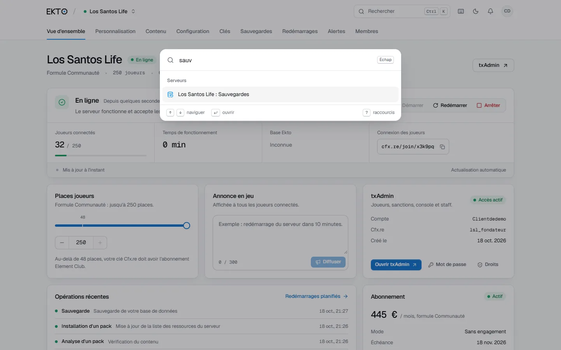Click the Redémarrer server button
Image resolution: width=561 pixels, height=350 pixels.
450,105
